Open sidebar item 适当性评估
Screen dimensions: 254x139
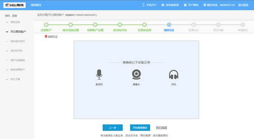pyautogui.click(x=16, y=51)
